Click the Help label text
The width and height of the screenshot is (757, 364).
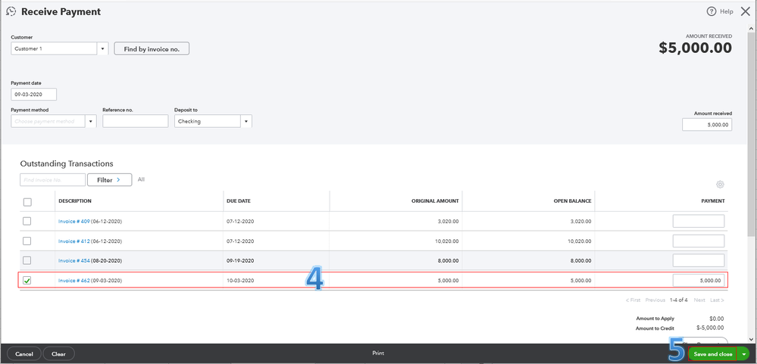click(726, 11)
